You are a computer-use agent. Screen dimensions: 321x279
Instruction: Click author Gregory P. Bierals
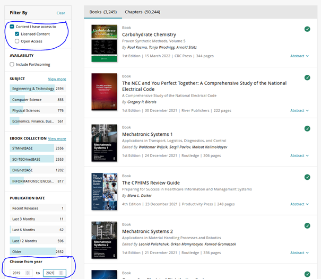click(x=142, y=102)
